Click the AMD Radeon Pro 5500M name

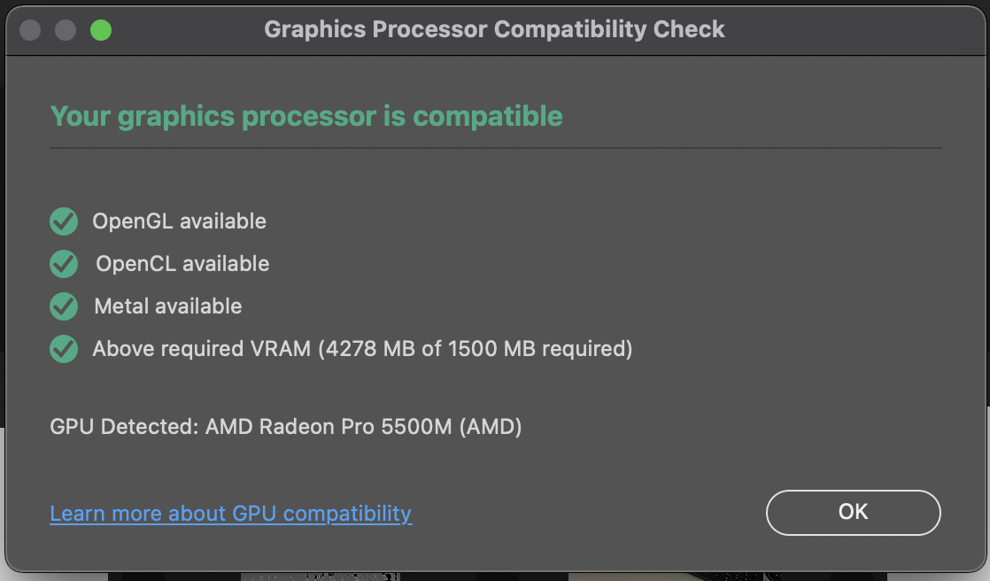(329, 427)
